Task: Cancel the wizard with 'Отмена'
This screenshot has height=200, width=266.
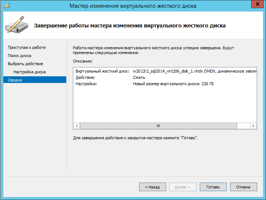Action: pos(243,187)
